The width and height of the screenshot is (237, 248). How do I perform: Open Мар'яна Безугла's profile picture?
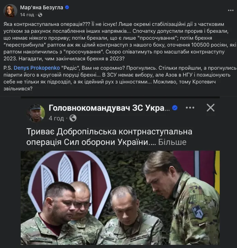pos(10,11)
